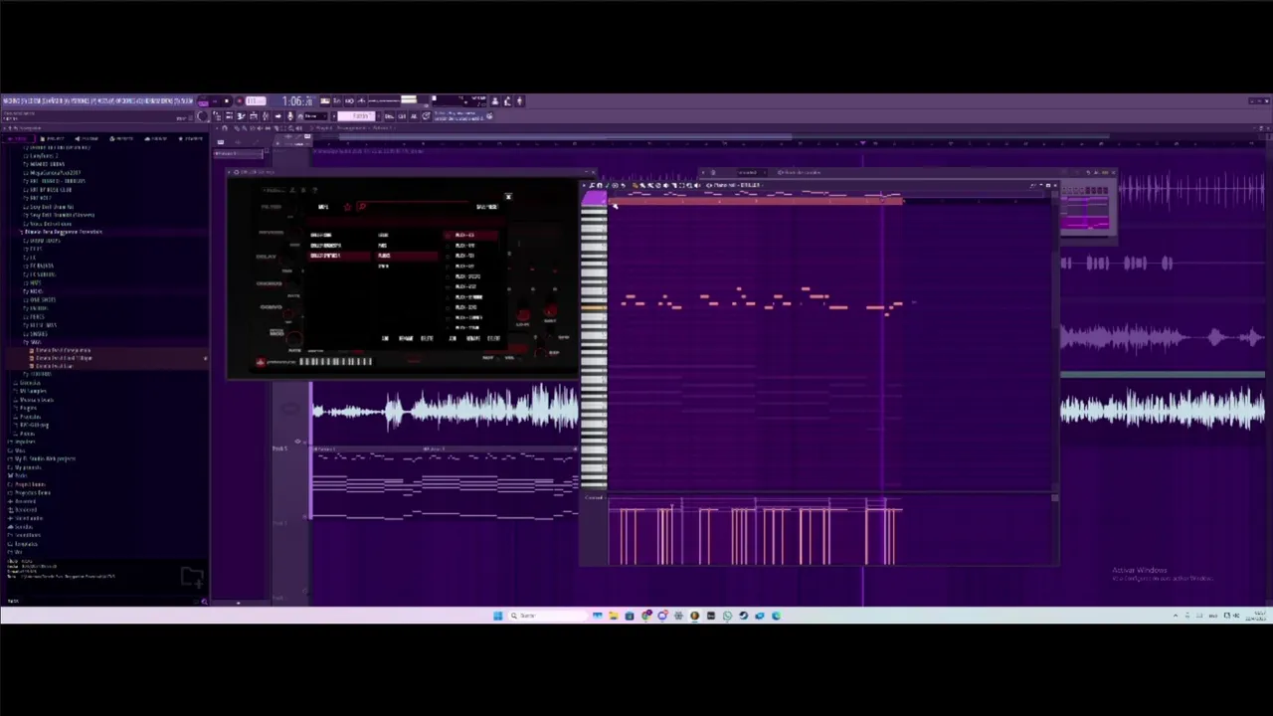The height and width of the screenshot is (716, 1273).
Task: Expand the ONE SHOTS subfolder in browser
Action: pos(42,299)
